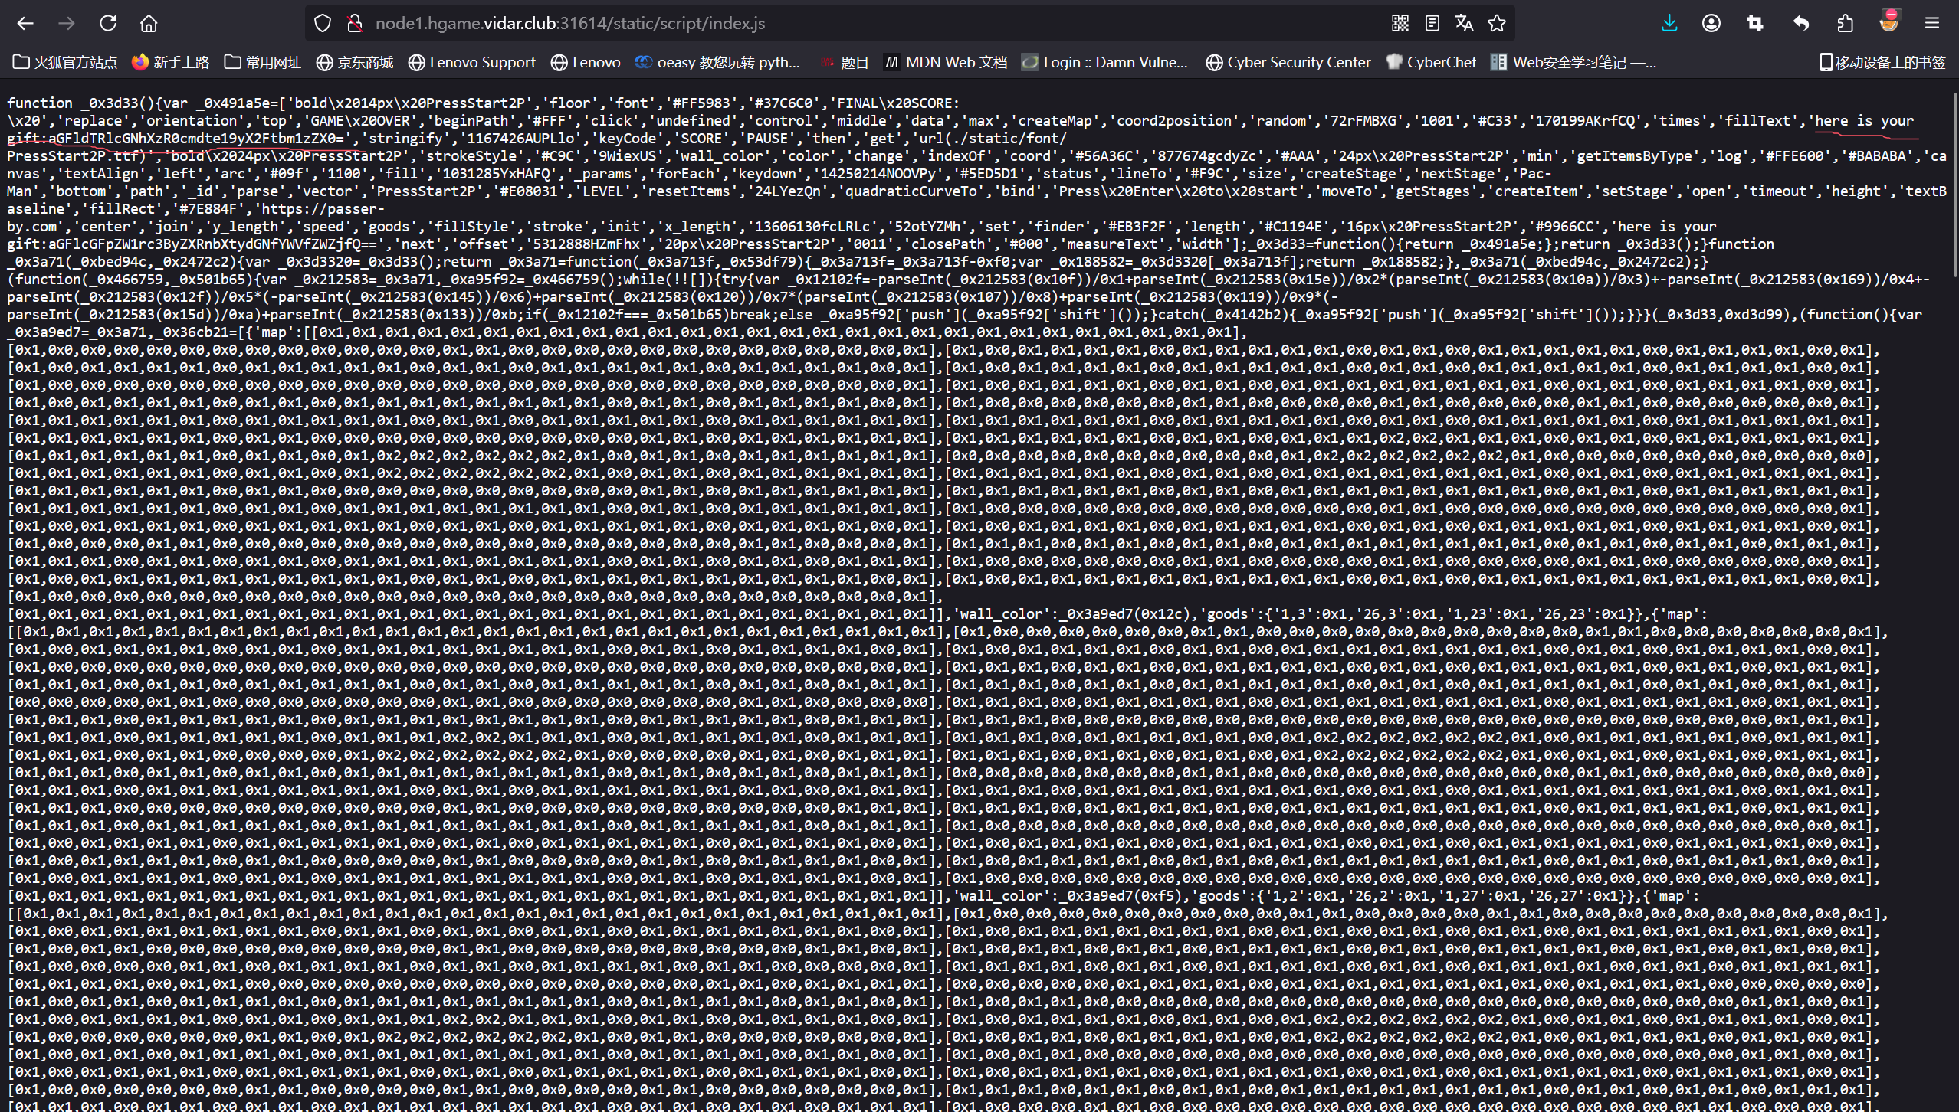Open the CyberChef bookmark

1431,62
